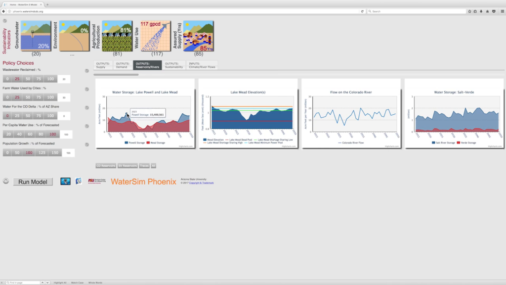Hide the Powell Storage series via legend

[x=134, y=142]
